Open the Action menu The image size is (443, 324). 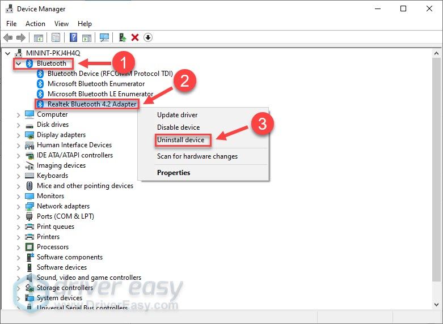pos(35,24)
